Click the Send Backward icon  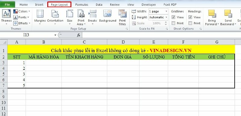[x=228, y=13]
